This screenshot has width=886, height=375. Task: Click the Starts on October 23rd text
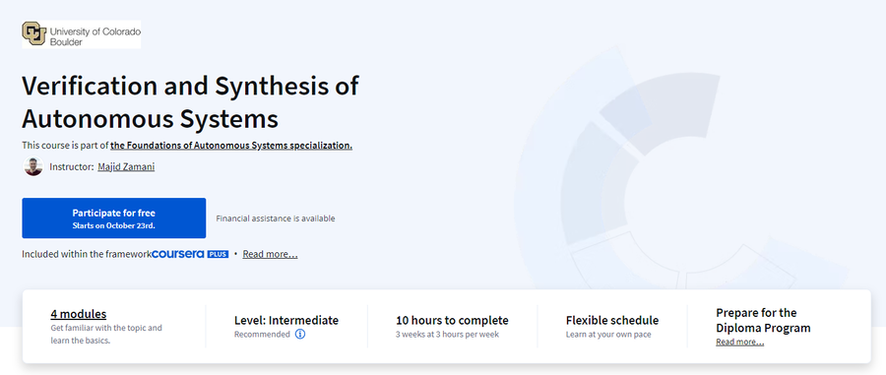[113, 225]
